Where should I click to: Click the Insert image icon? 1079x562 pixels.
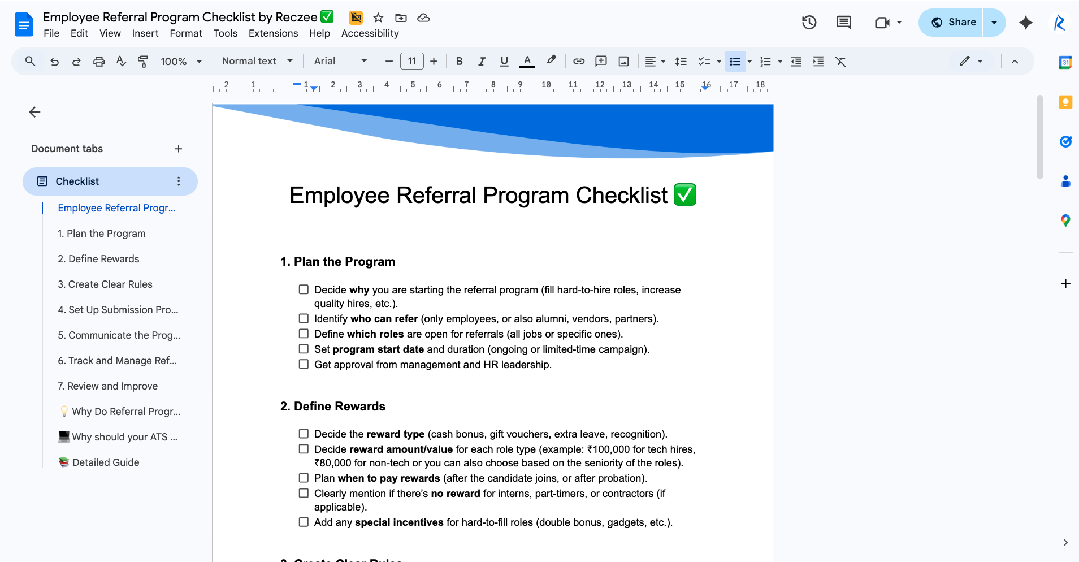click(x=624, y=61)
